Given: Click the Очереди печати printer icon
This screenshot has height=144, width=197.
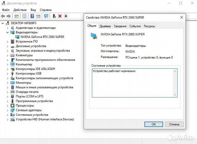Looking at the screenshot, I should click(x=12, y=92).
